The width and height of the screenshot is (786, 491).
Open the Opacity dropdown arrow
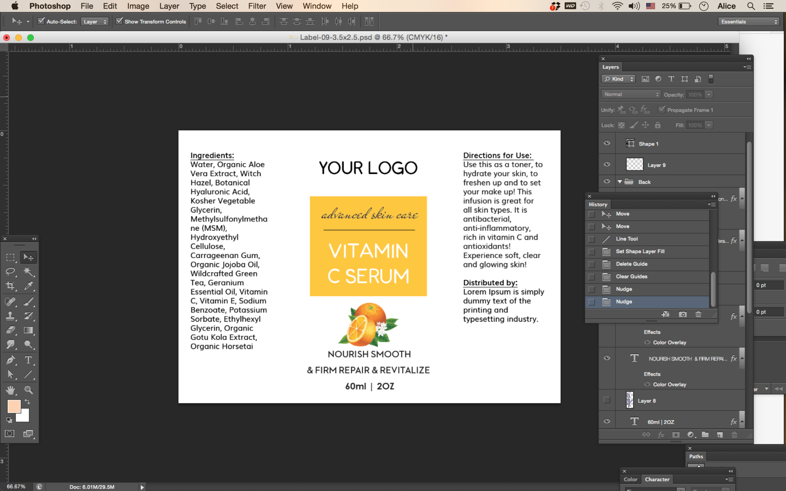[709, 95]
